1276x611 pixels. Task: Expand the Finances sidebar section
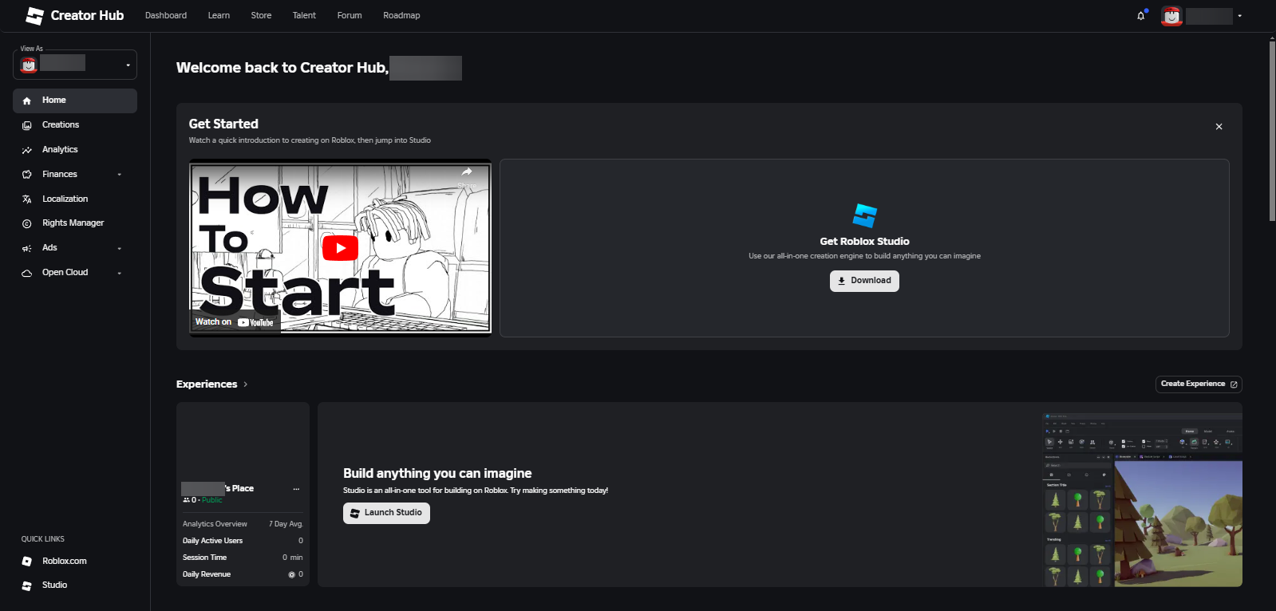pos(120,175)
